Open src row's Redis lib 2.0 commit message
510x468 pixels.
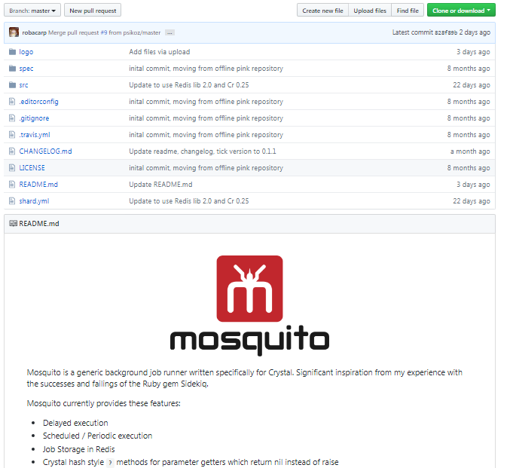189,85
